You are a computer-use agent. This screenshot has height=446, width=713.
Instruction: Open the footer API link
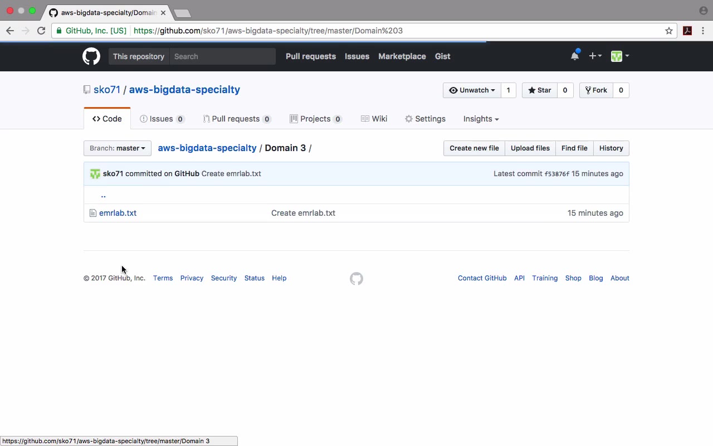[519, 278]
